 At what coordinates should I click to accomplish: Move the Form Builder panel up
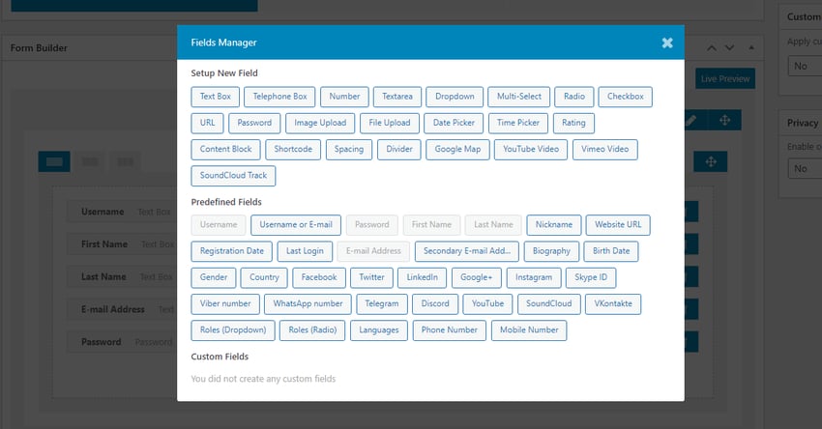click(x=712, y=47)
